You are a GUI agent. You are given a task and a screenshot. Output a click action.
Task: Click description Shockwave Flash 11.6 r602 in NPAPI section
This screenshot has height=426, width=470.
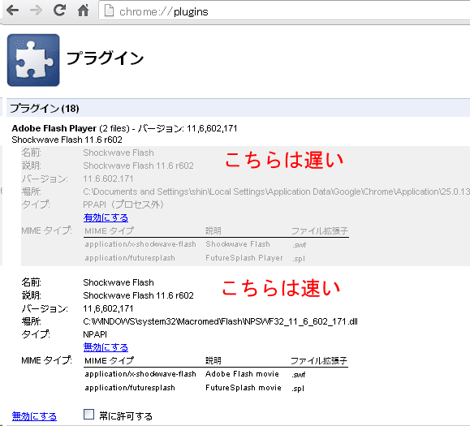coord(138,295)
